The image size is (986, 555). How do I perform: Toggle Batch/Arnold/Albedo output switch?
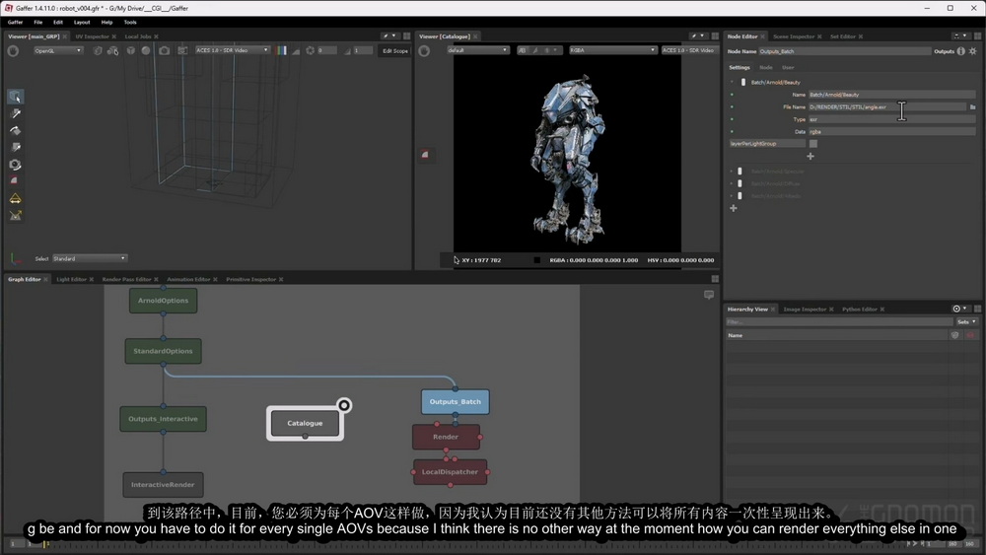[740, 196]
